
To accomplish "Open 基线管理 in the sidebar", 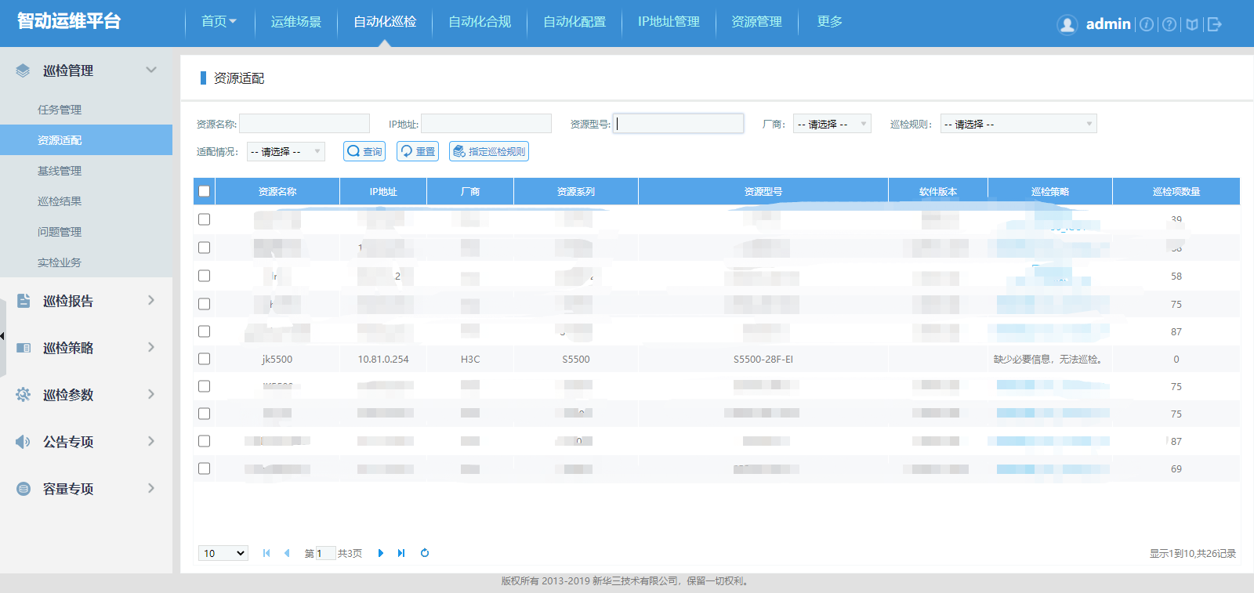I will click(x=60, y=171).
